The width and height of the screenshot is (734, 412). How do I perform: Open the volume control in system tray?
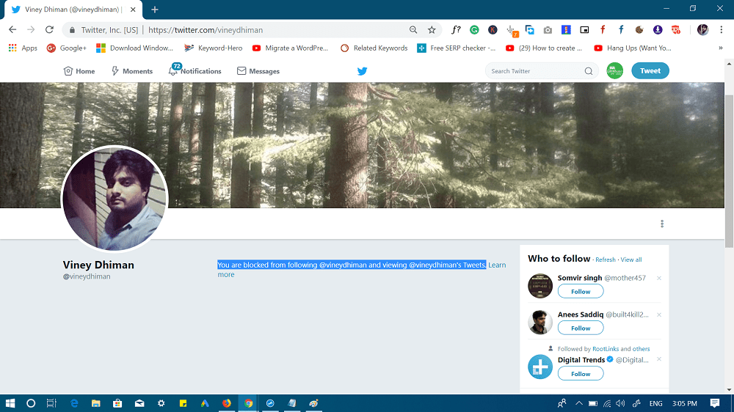pos(621,403)
